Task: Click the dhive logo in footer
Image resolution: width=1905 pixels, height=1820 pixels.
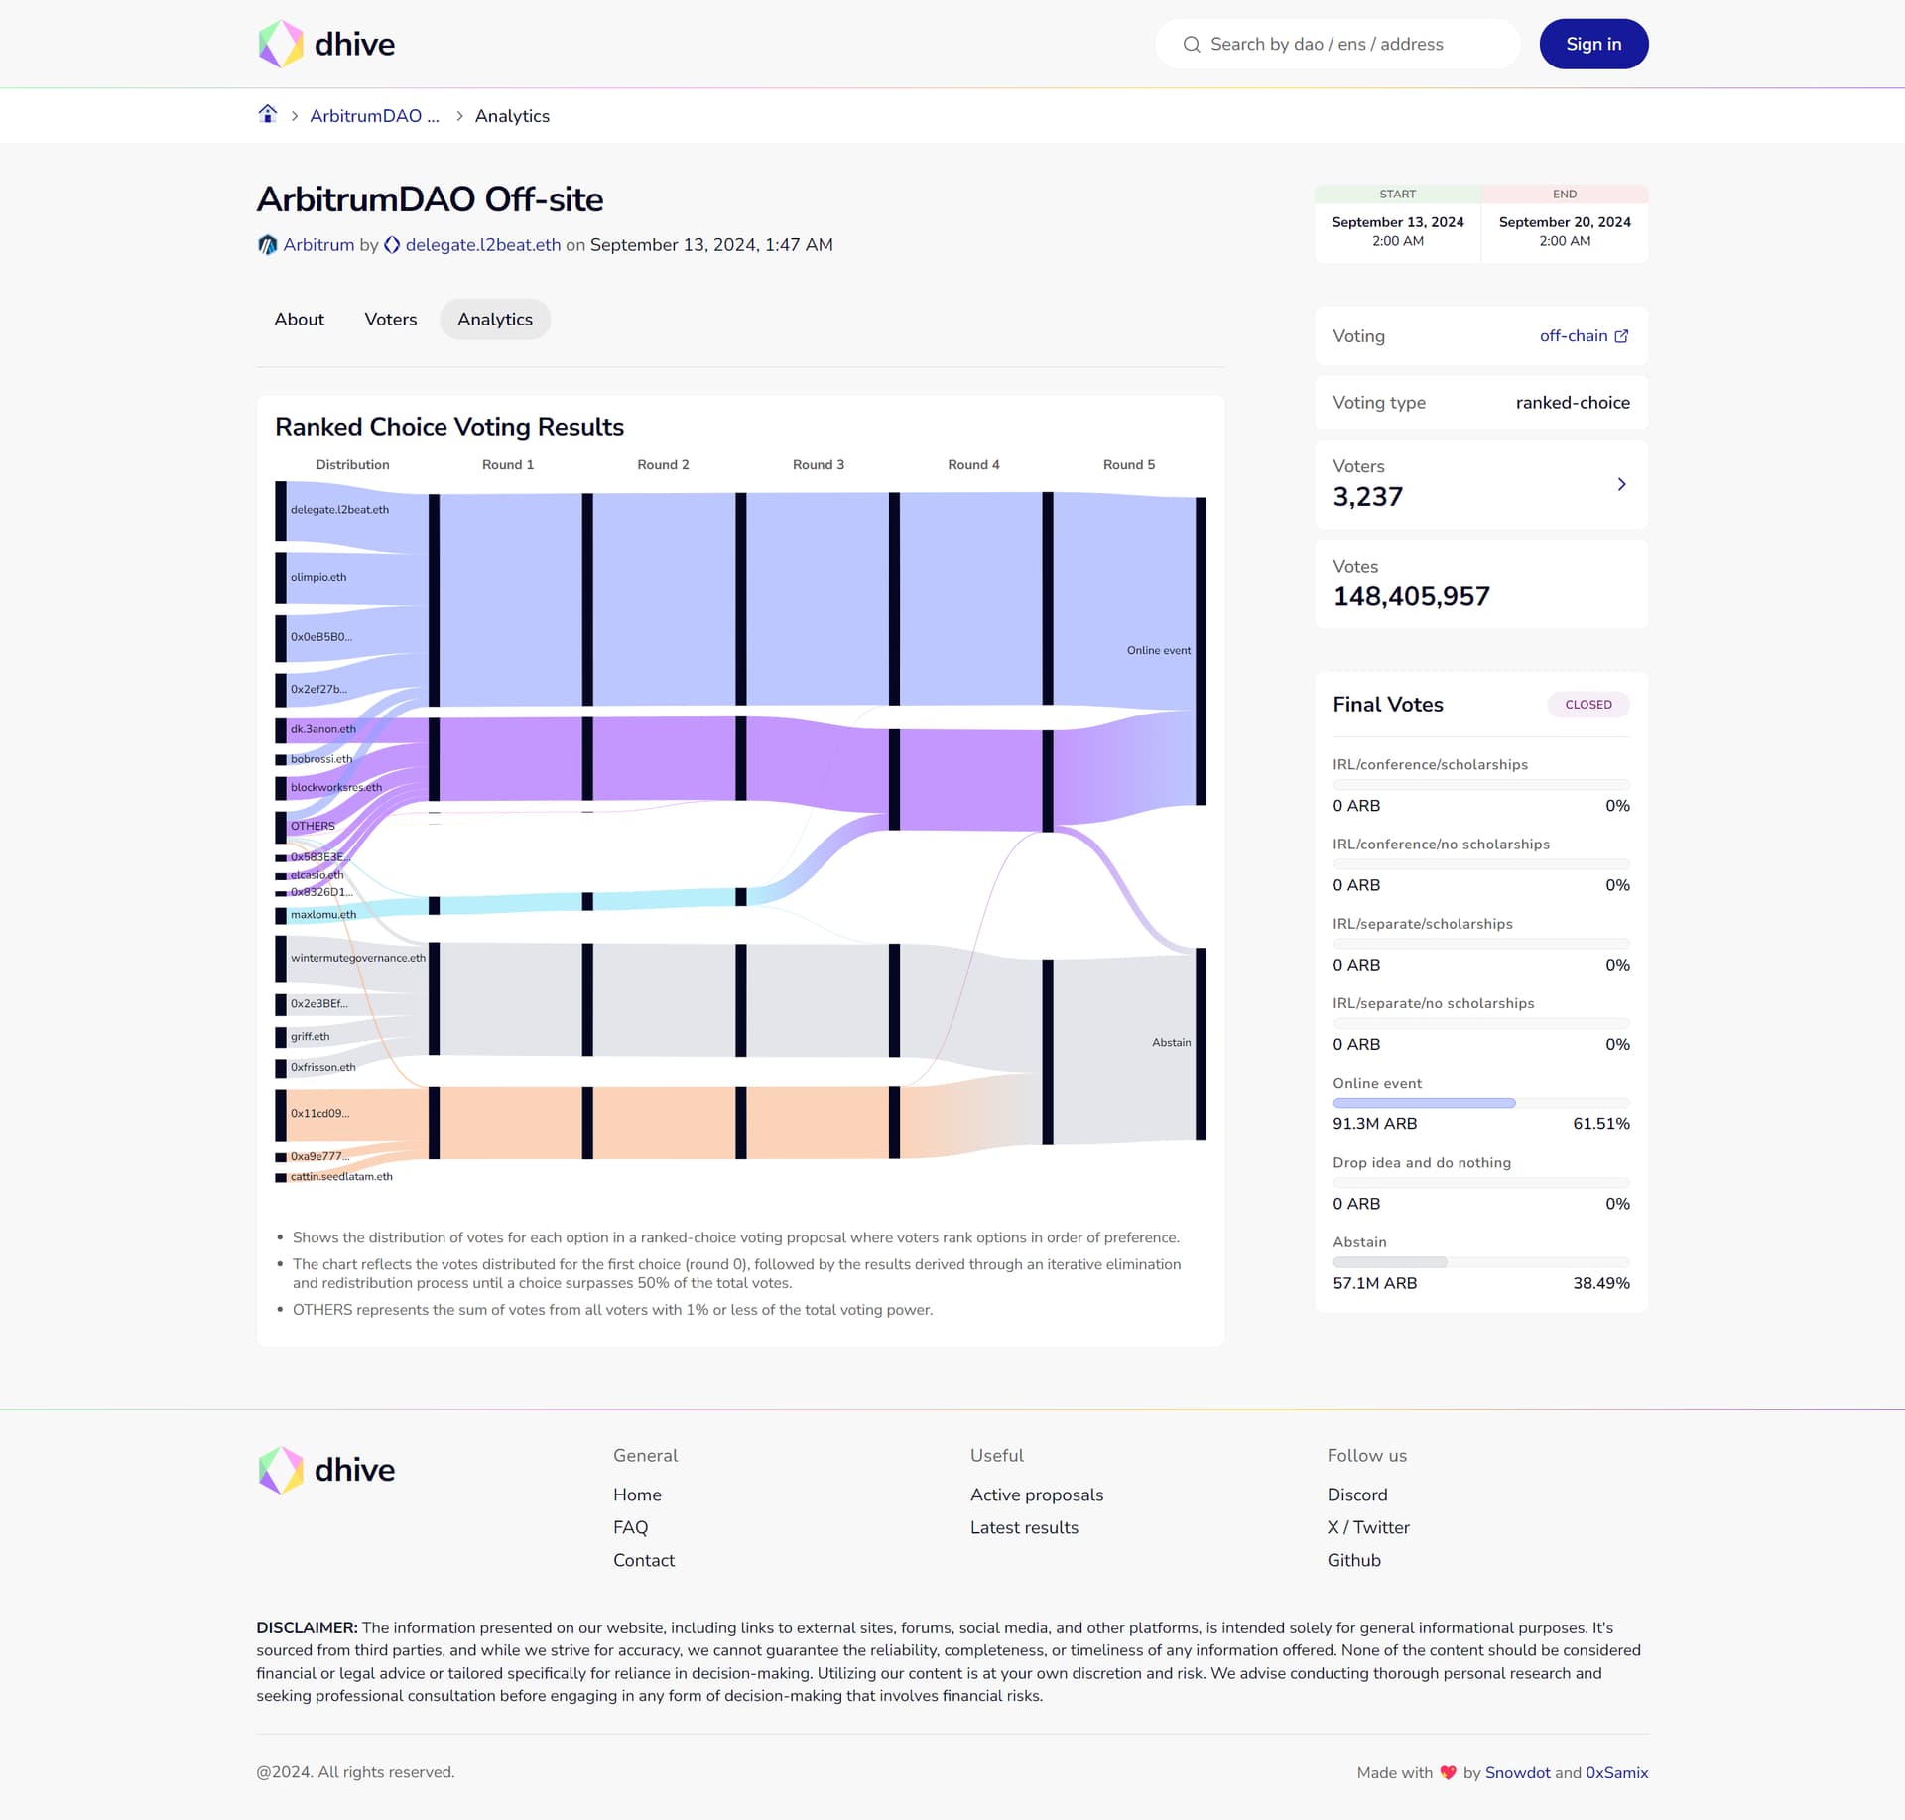Action: coord(326,1470)
